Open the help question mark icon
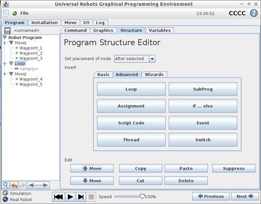The height and width of the screenshot is (204, 261). (254, 13)
